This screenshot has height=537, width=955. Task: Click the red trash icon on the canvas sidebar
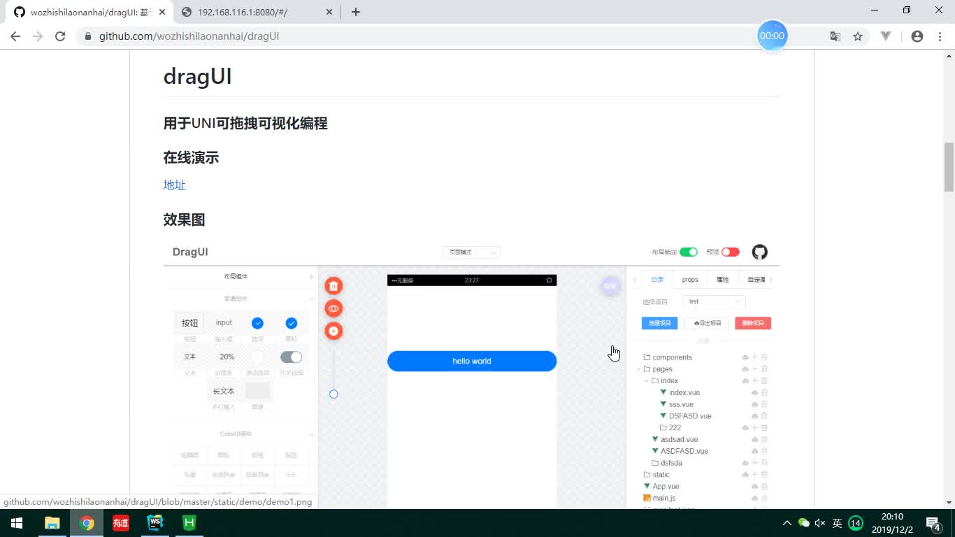click(333, 286)
